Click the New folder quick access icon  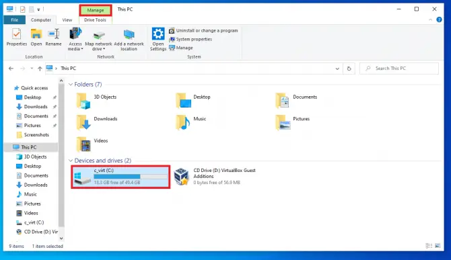click(31, 9)
